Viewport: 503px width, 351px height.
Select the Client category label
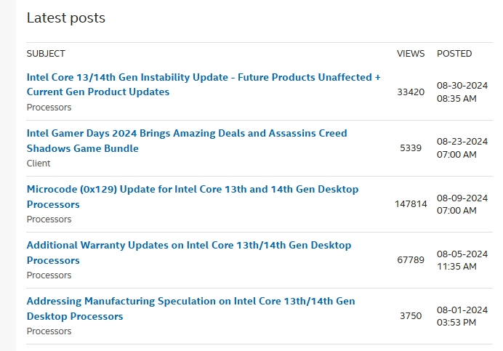point(39,164)
